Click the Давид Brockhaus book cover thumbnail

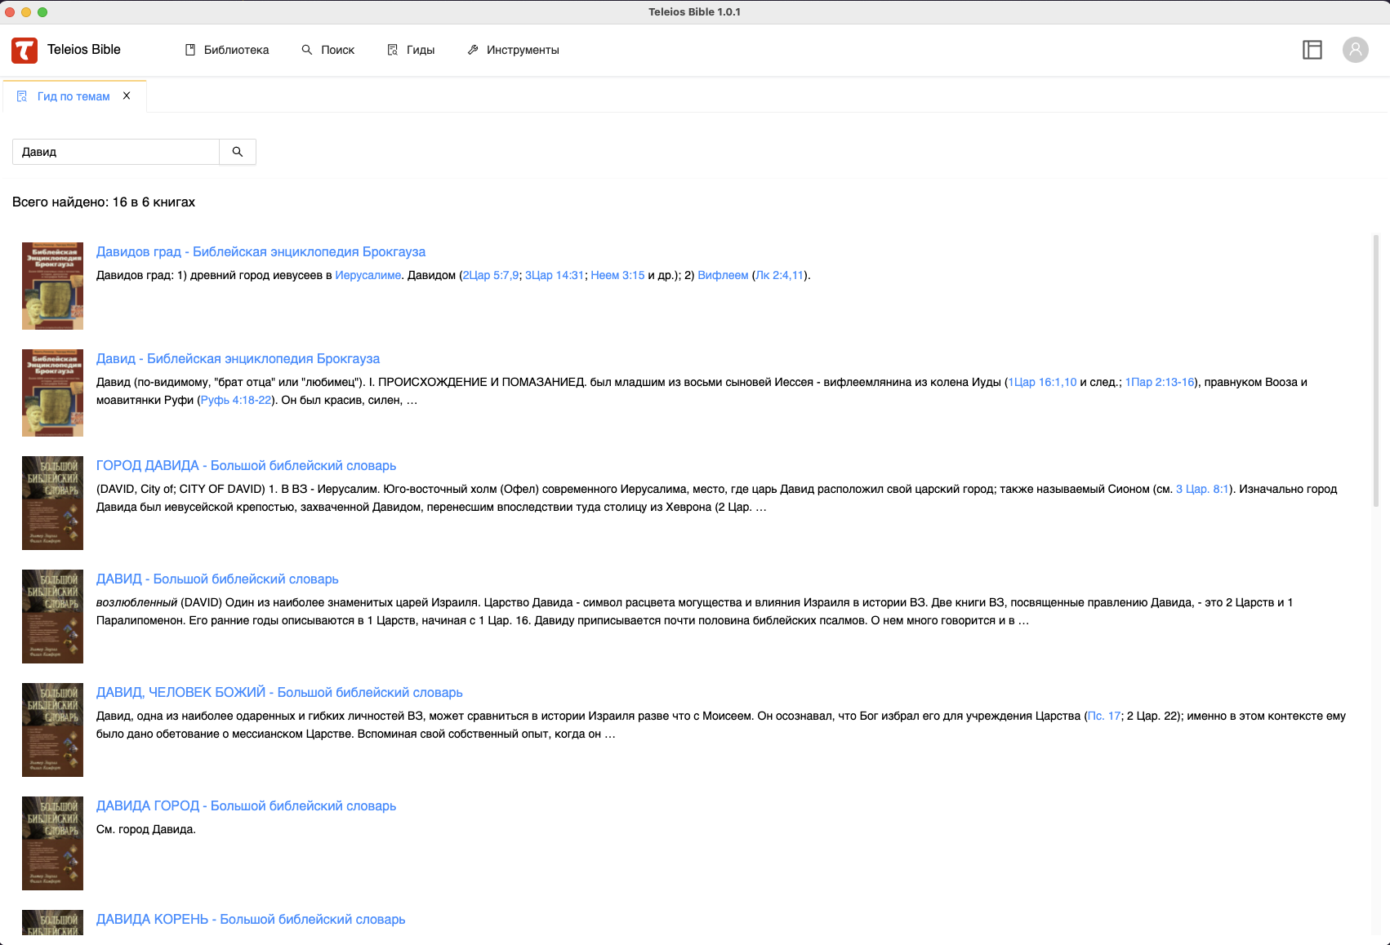52,393
